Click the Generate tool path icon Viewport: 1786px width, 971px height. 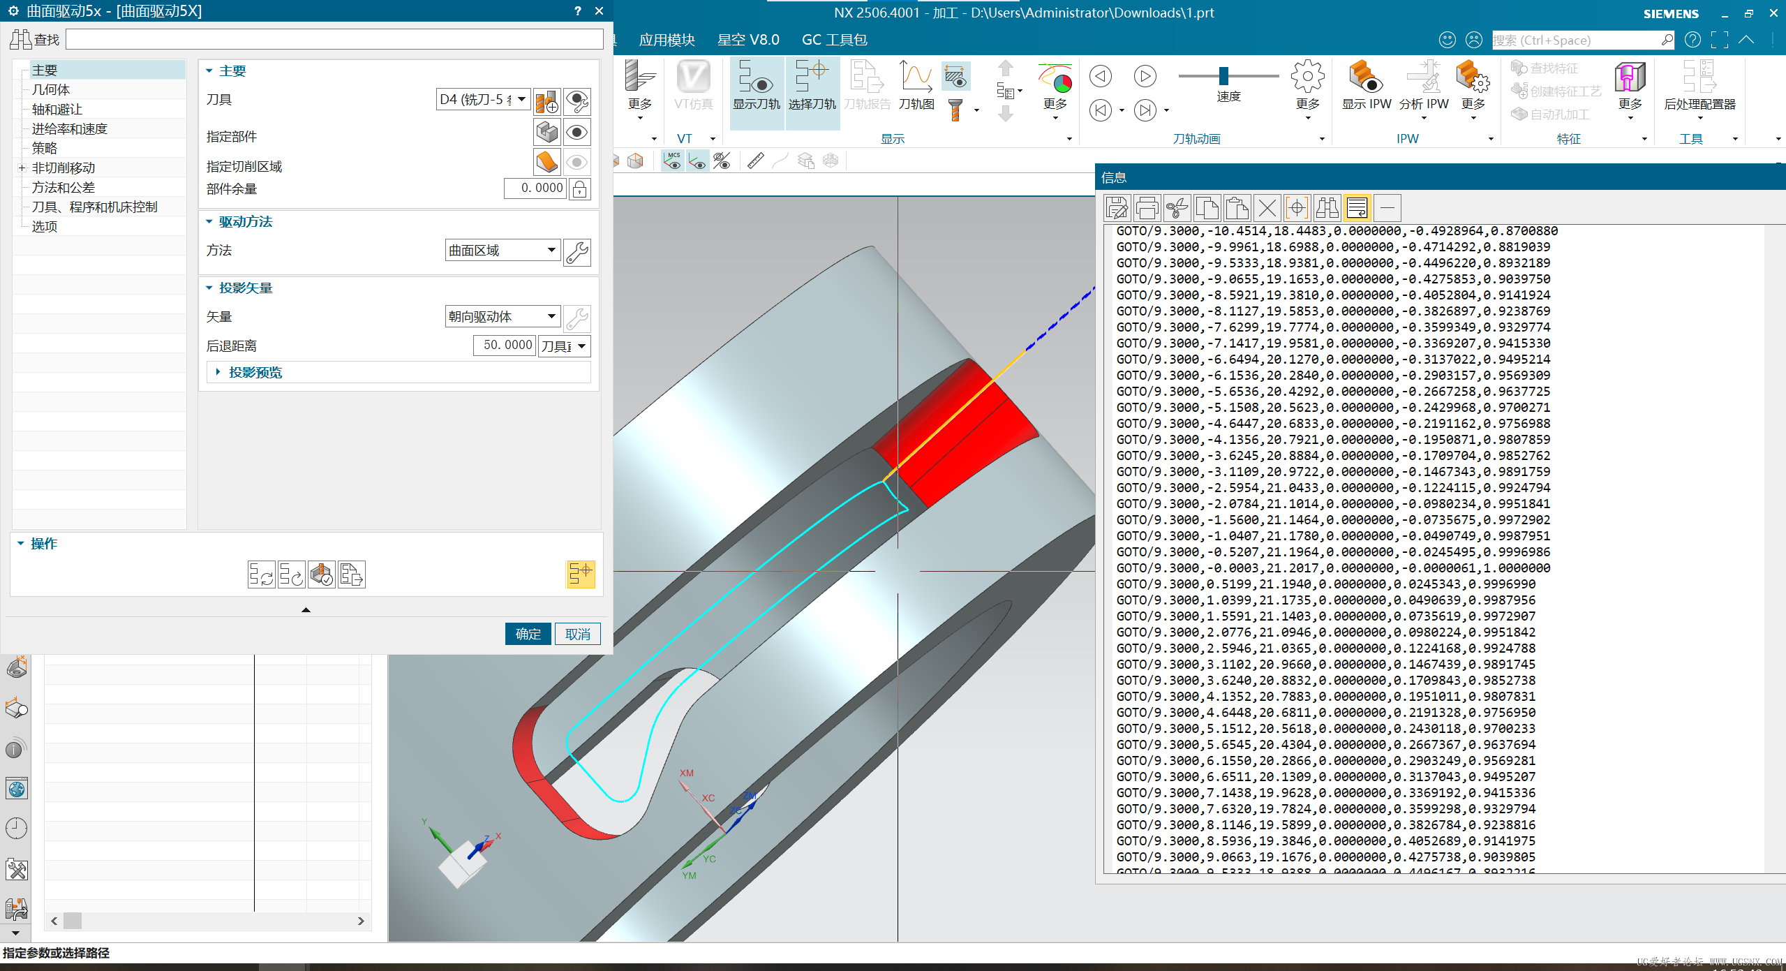pos(261,575)
